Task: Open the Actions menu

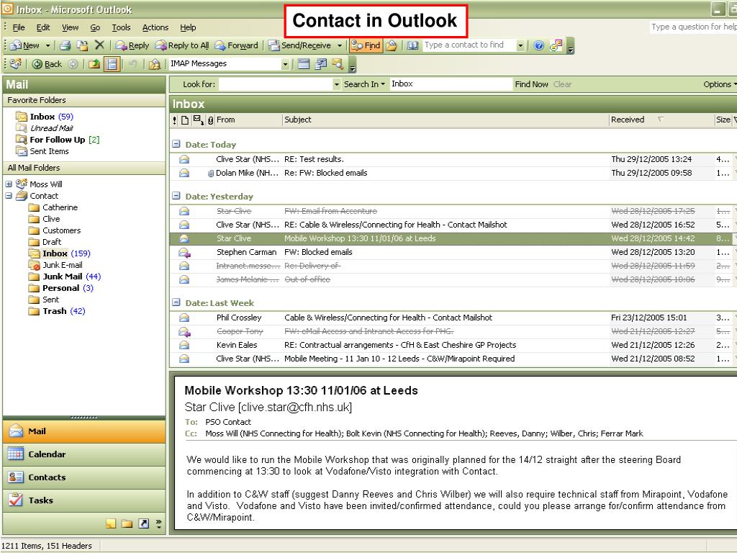Action: (155, 27)
